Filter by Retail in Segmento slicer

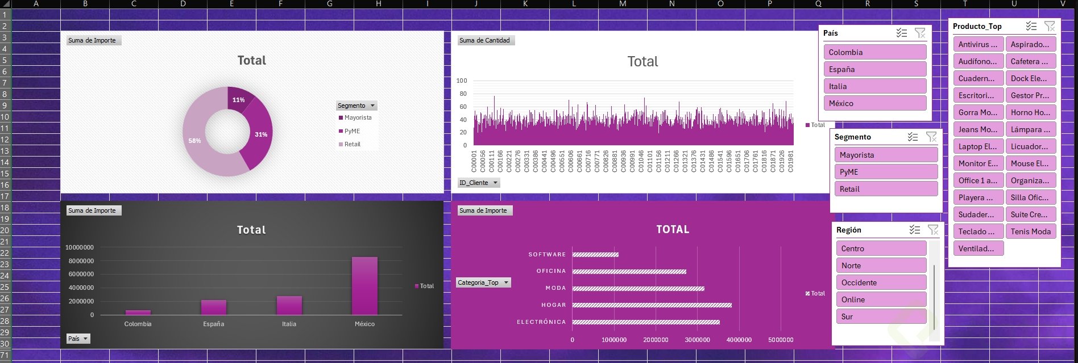886,189
